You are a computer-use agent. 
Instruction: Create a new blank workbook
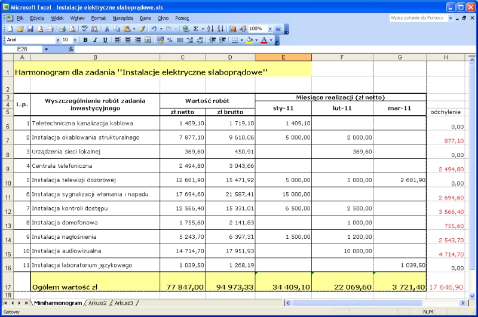10,29
